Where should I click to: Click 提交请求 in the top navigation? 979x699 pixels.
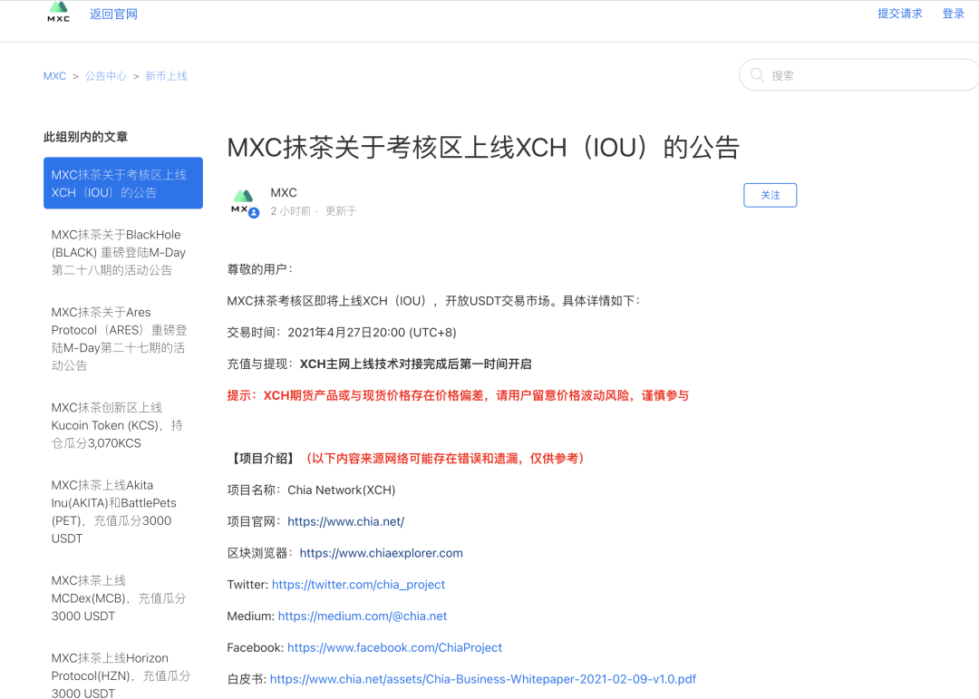click(900, 13)
